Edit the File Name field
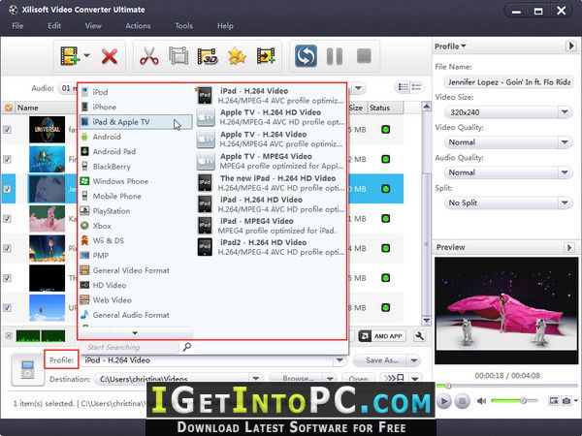This screenshot has width=582, height=436. click(508, 82)
